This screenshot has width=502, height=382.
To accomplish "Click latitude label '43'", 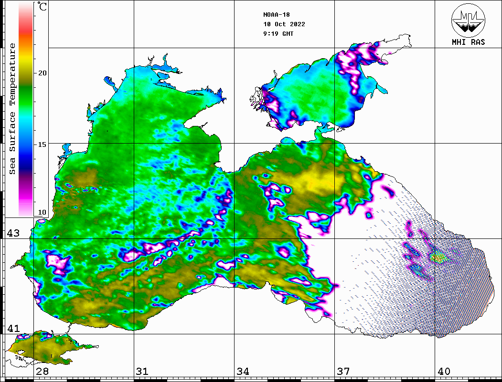I will pos(13,233).
